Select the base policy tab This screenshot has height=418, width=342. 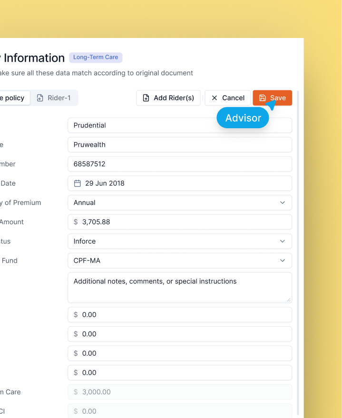[13, 98]
